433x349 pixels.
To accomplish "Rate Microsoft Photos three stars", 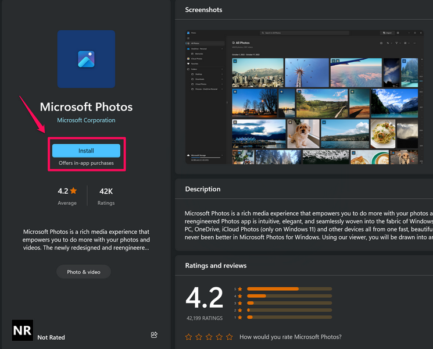I will [209, 337].
